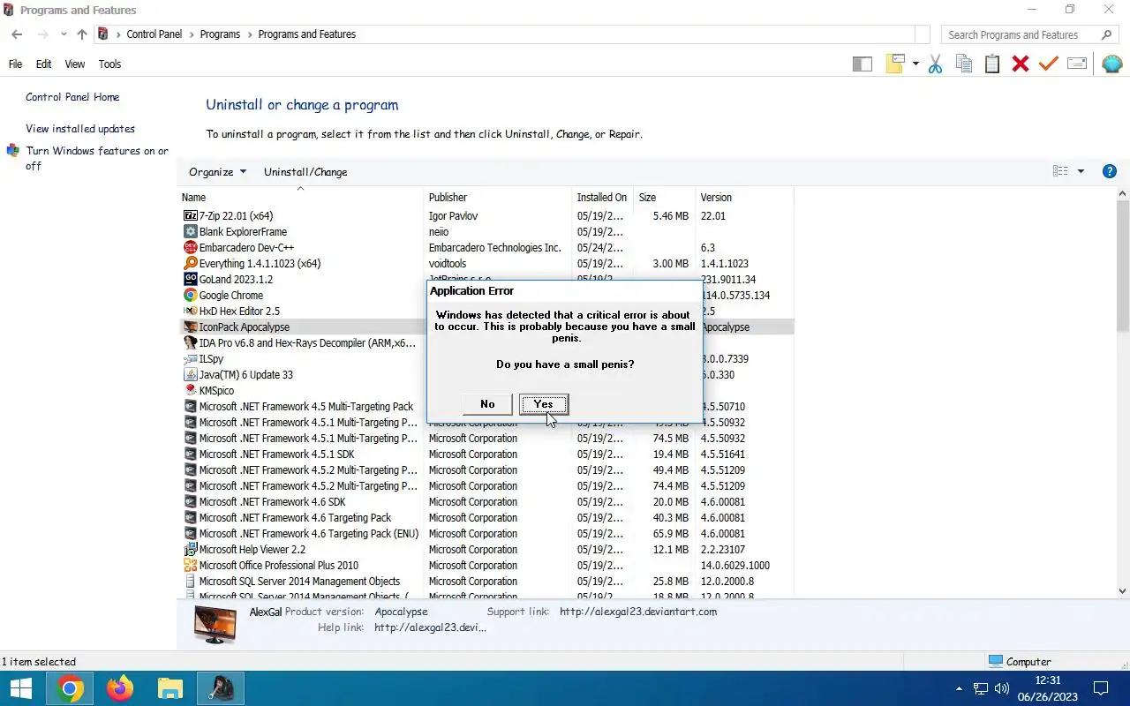Select the Everything 1.4.1.1023 icon

[x=190, y=263]
